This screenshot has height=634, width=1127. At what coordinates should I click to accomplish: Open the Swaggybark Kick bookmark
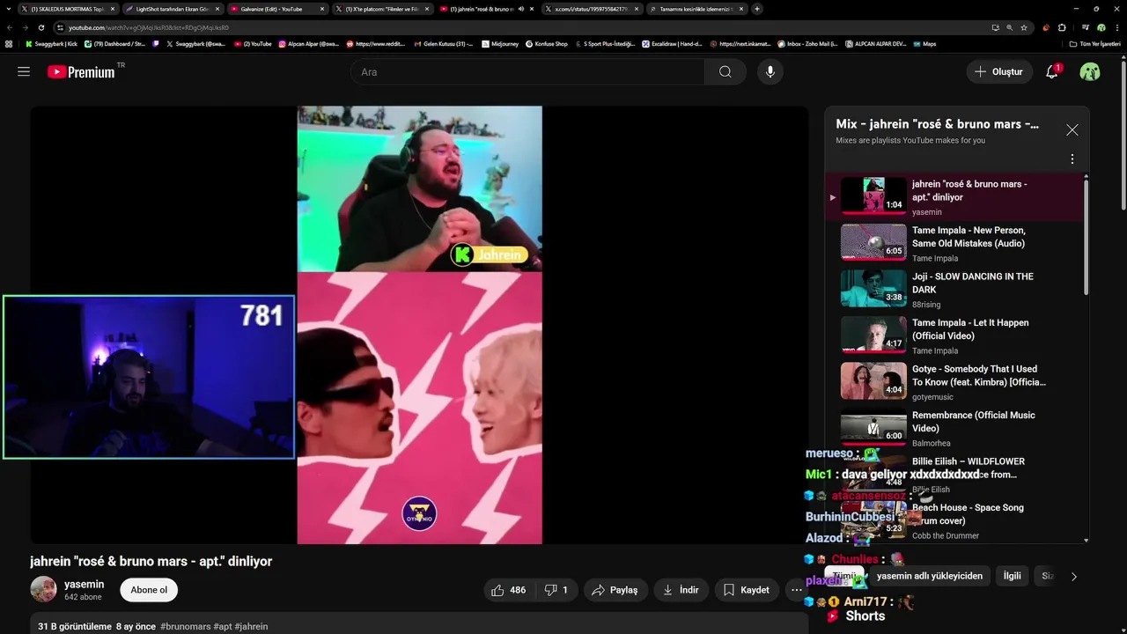51,43
